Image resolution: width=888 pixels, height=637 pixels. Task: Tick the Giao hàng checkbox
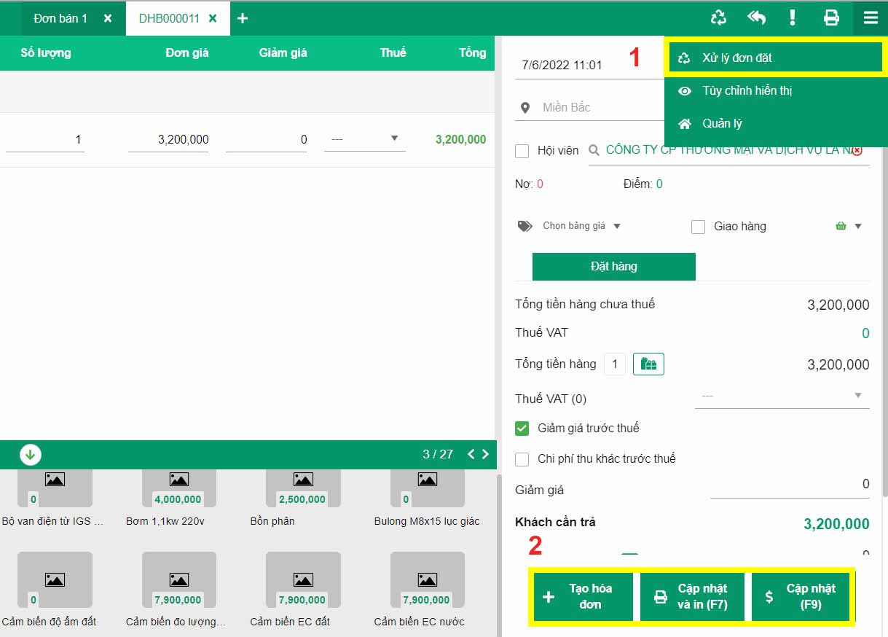pyautogui.click(x=698, y=227)
